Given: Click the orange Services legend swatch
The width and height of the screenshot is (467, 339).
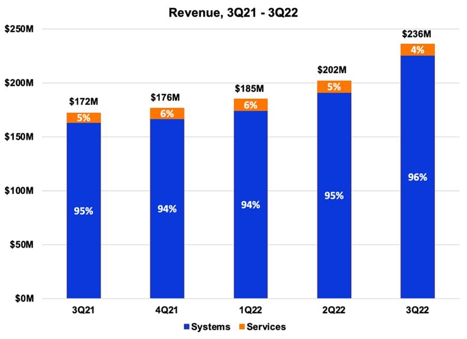Looking at the screenshot, I should tap(241, 327).
